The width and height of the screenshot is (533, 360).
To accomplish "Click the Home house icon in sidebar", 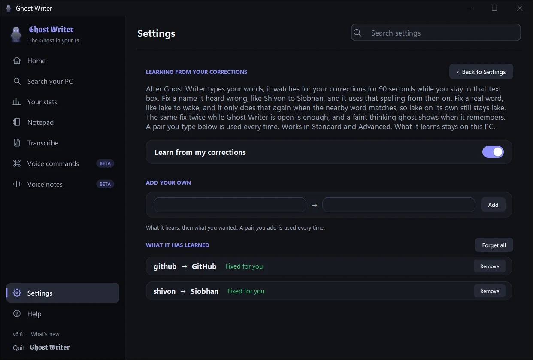I will coord(17,61).
